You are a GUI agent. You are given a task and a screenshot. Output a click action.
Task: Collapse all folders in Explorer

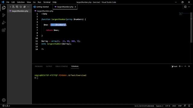pyautogui.click(x=24, y=7)
